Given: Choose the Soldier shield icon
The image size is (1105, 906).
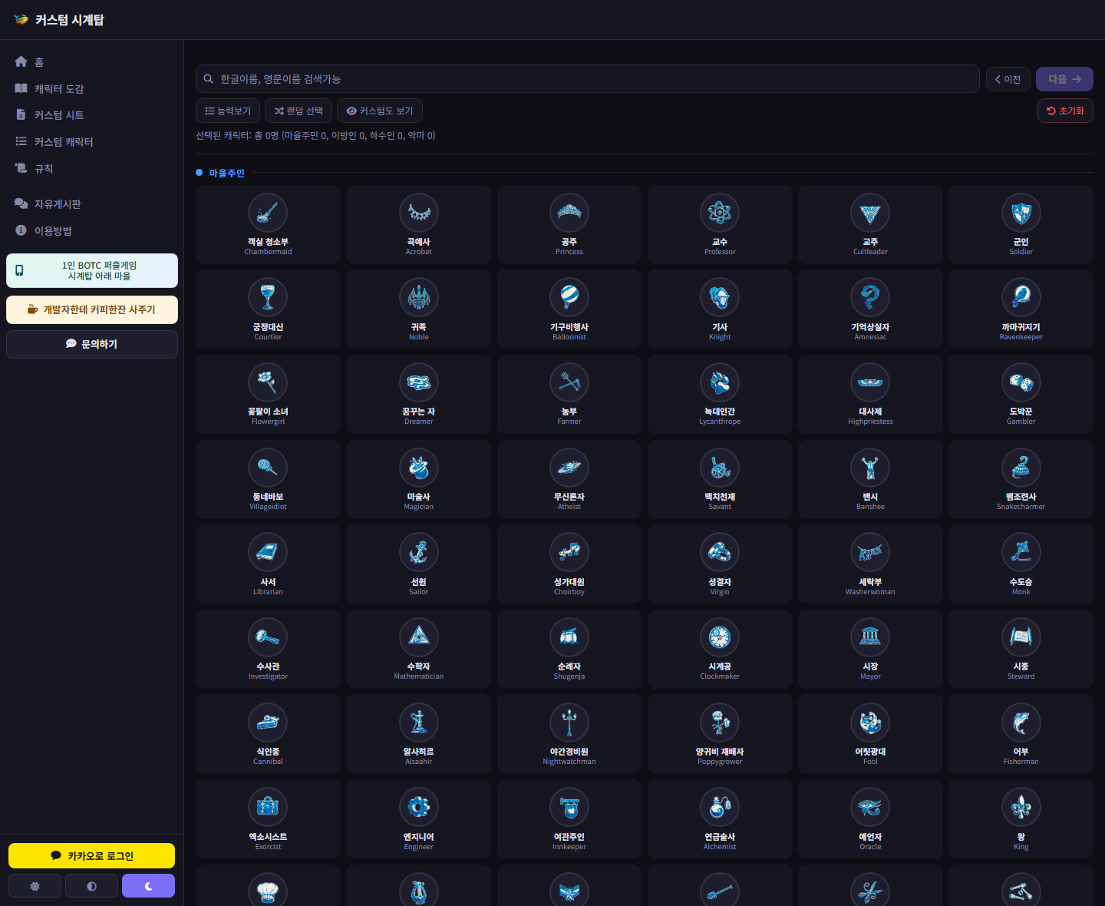Looking at the screenshot, I should (1021, 213).
